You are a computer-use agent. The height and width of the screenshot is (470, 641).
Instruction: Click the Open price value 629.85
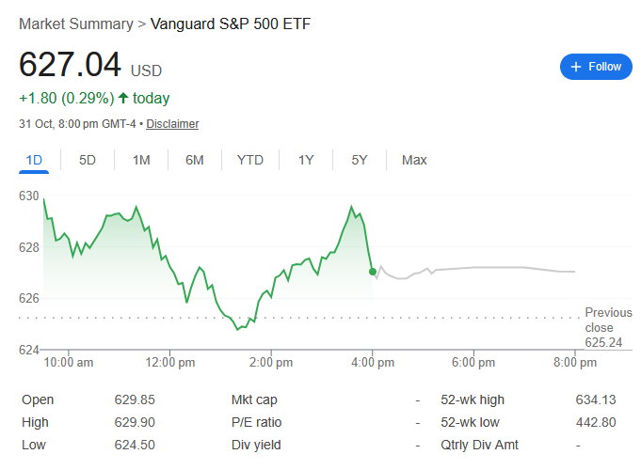pyautogui.click(x=135, y=399)
